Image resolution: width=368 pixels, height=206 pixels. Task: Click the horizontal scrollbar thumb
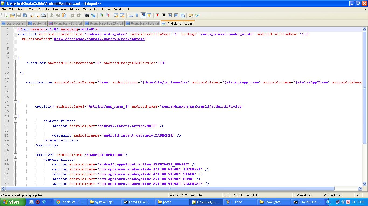tap(170, 189)
